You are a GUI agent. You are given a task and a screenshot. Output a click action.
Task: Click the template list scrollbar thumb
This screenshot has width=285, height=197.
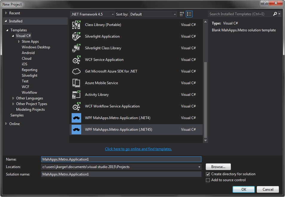click(205, 100)
